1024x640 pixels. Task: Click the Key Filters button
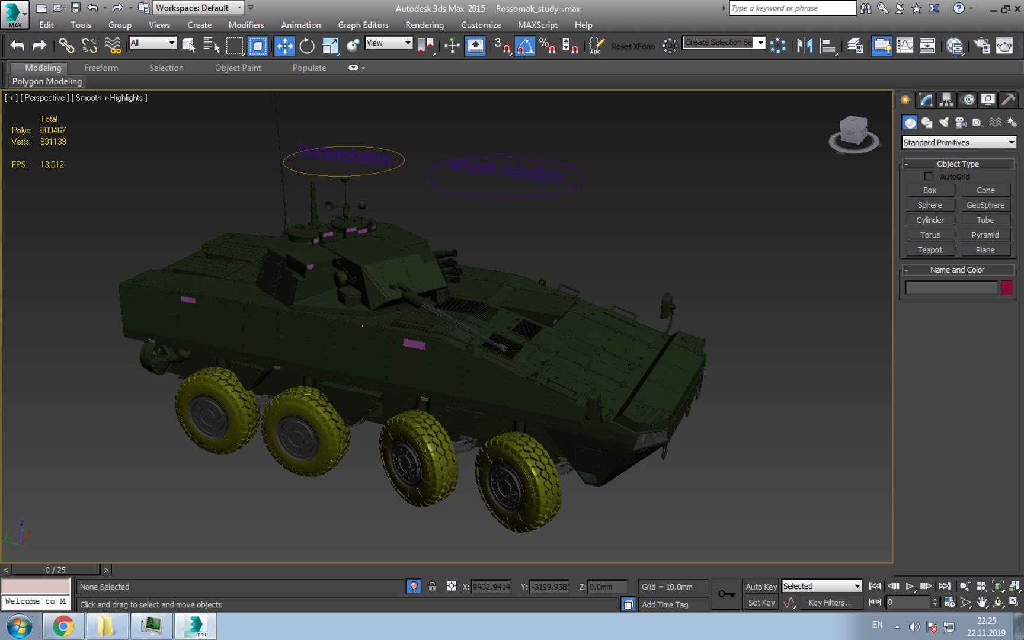(x=830, y=603)
